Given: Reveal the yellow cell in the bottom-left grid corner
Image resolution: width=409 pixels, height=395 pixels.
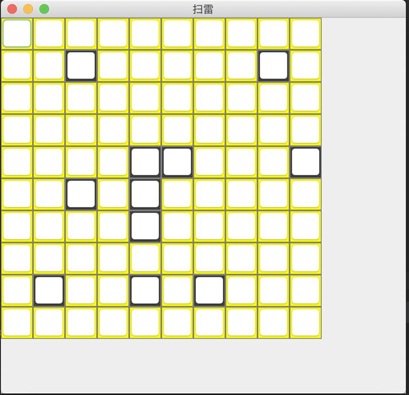Looking at the screenshot, I should point(17,323).
